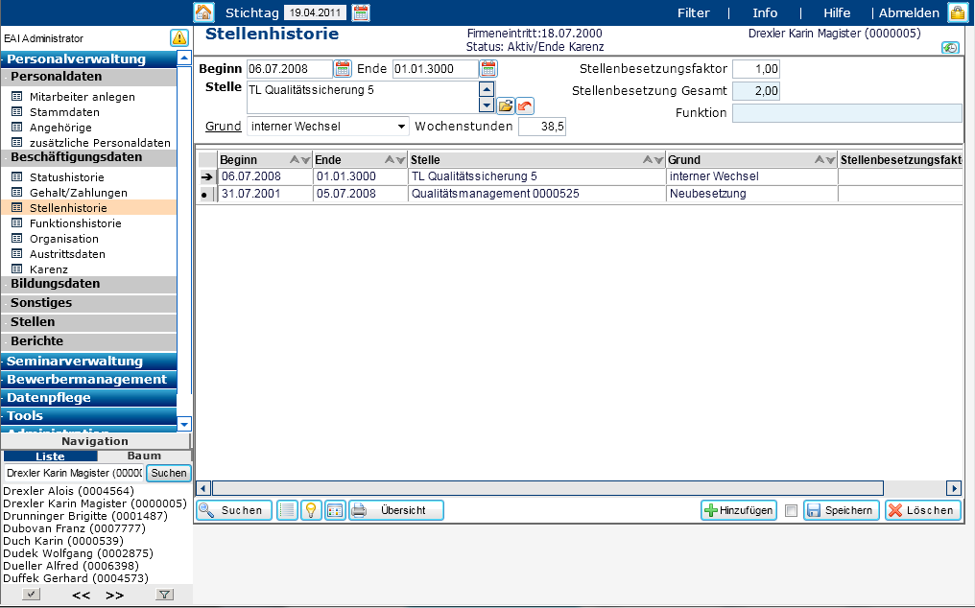Screen dimensions: 975x608
Task: Open Mitarbeiter anlegen in the sidebar
Action: click(x=83, y=97)
